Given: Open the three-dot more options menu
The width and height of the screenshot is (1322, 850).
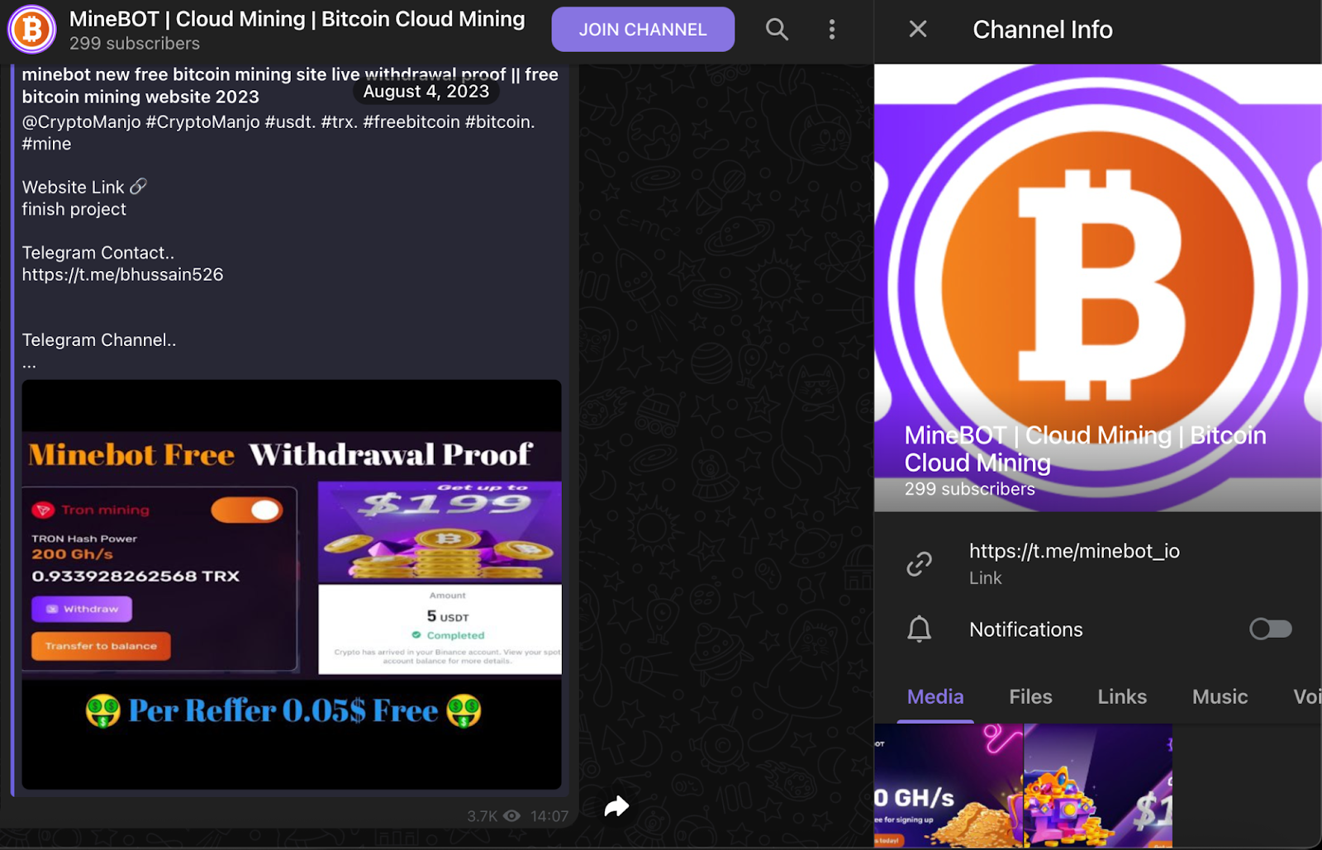Looking at the screenshot, I should click(x=832, y=30).
